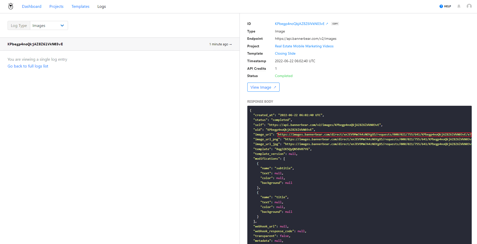Select the Logs nav item

coord(101,6)
